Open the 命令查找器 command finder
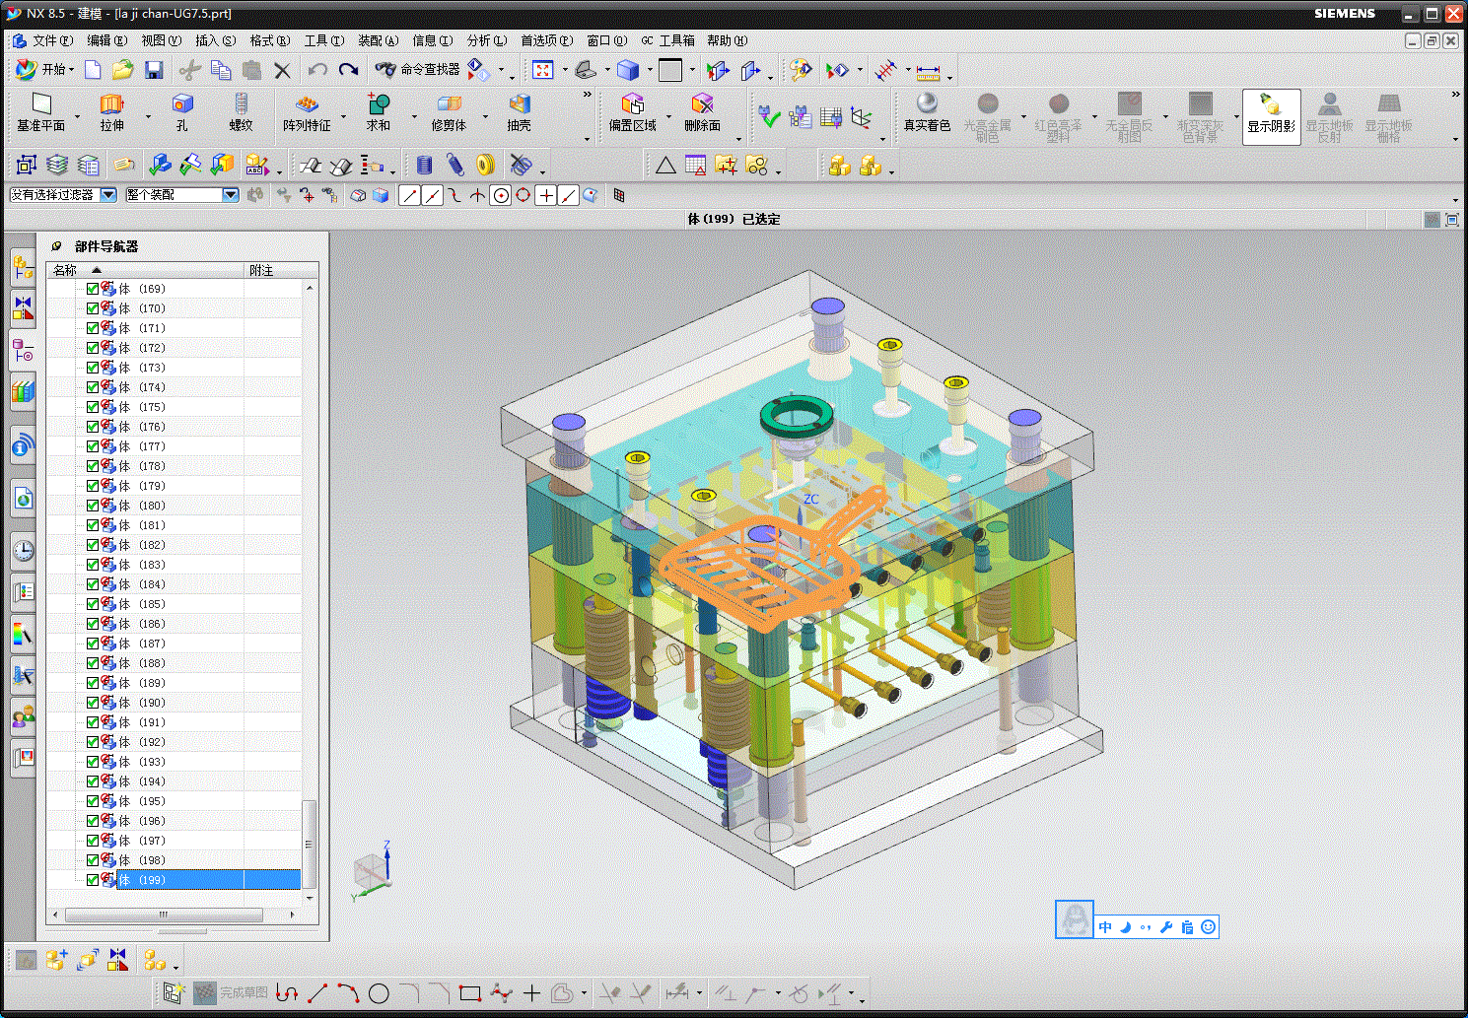This screenshot has height=1018, width=1468. pyautogui.click(x=417, y=69)
